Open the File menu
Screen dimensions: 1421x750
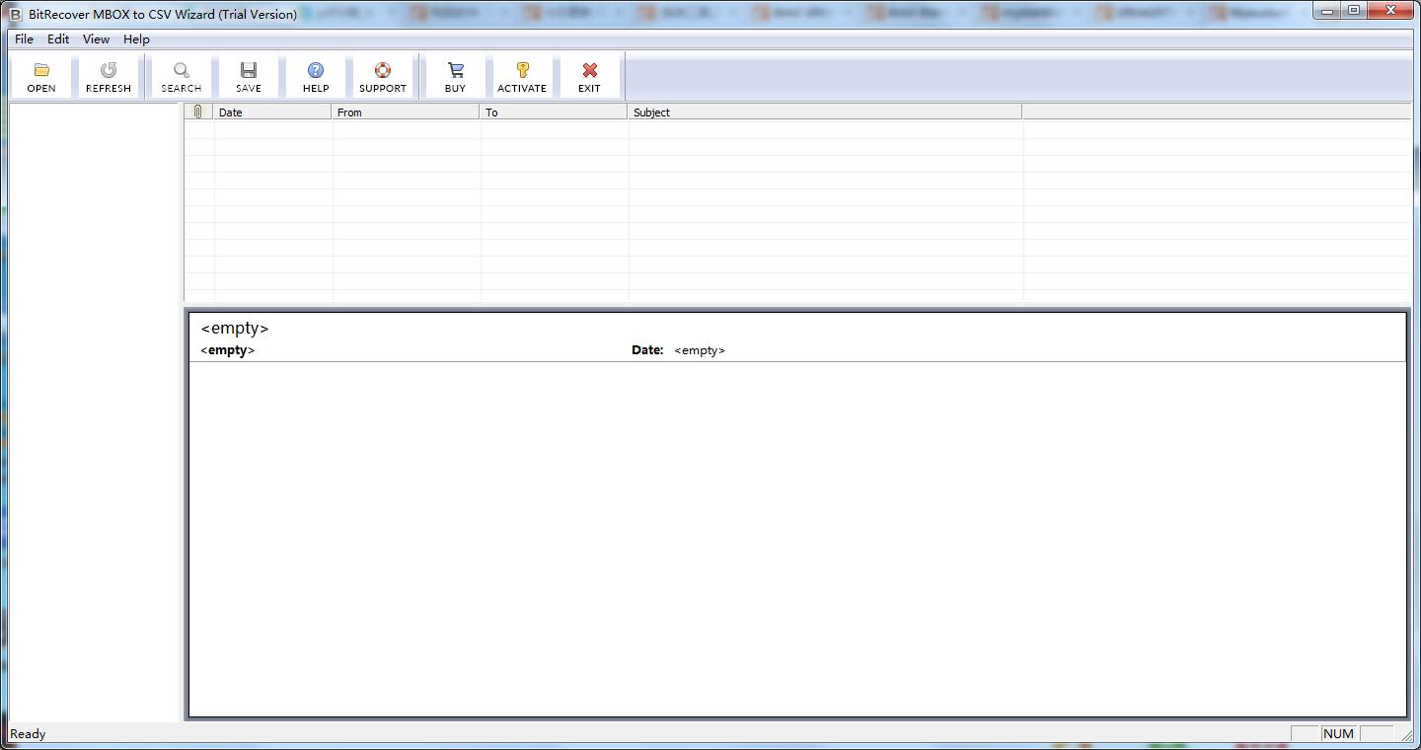[24, 39]
